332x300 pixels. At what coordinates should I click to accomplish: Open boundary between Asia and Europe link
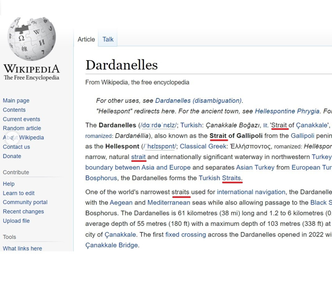(x=138, y=167)
